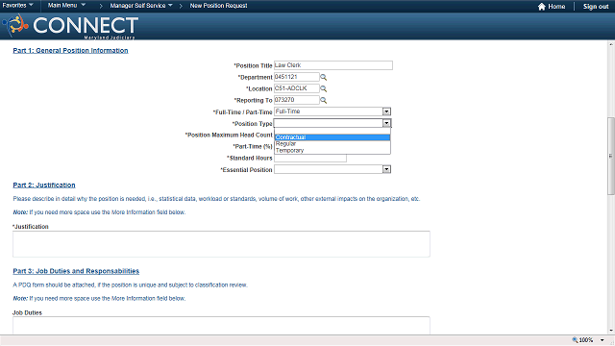Click Part 2: Justification heading link

click(44, 185)
